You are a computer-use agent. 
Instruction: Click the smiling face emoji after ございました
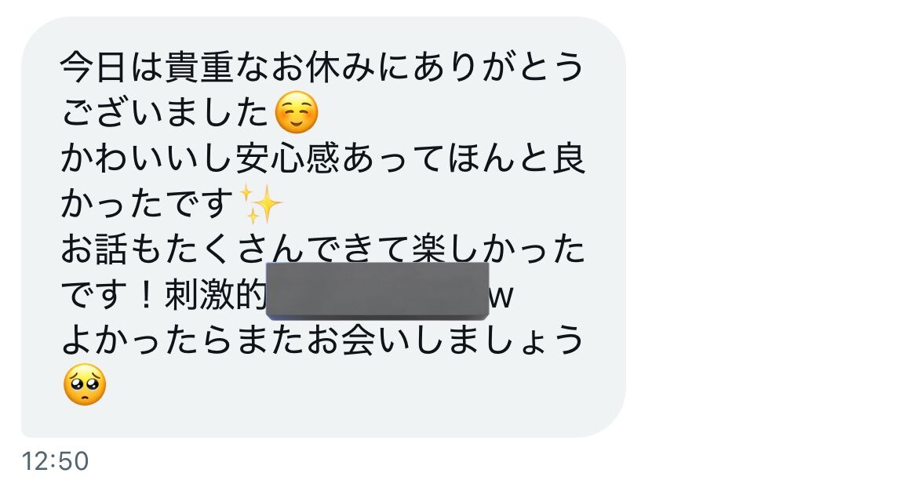coord(297,113)
